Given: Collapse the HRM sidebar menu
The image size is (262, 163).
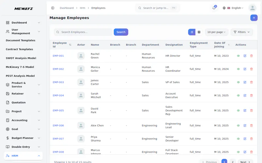Looking at the screenshot, I should (23, 156).
